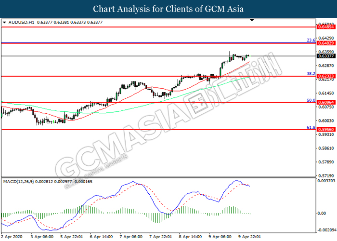Click the 0.57890 price axis value
The height and width of the screenshot is (241, 337).
click(326, 162)
